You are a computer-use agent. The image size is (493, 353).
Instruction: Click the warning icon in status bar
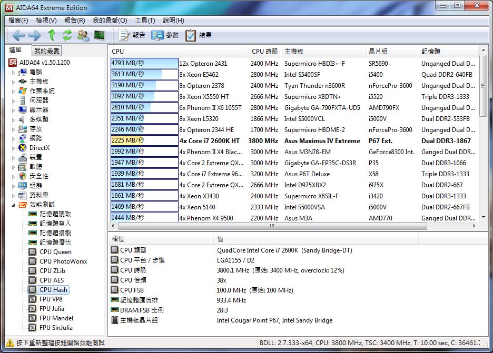[x=10, y=342]
